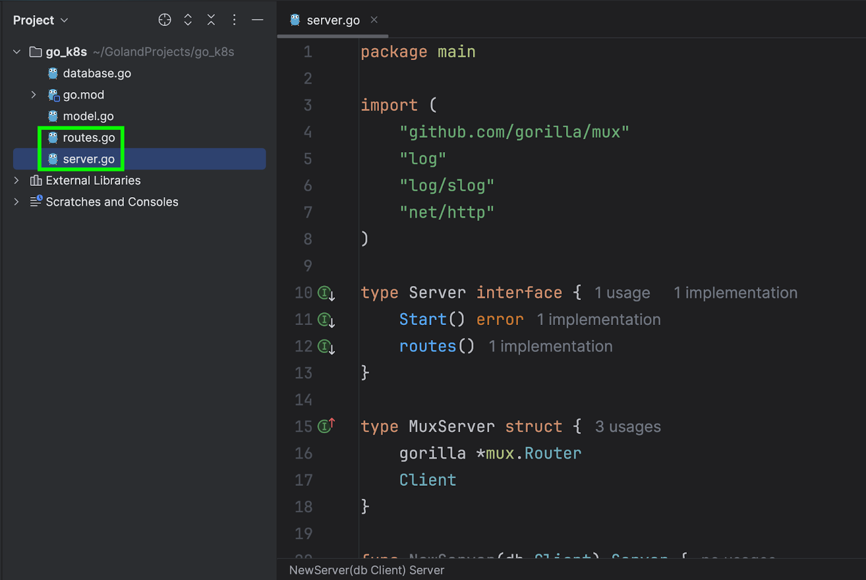Click the '1 usage' hint for Server

pyautogui.click(x=622, y=293)
